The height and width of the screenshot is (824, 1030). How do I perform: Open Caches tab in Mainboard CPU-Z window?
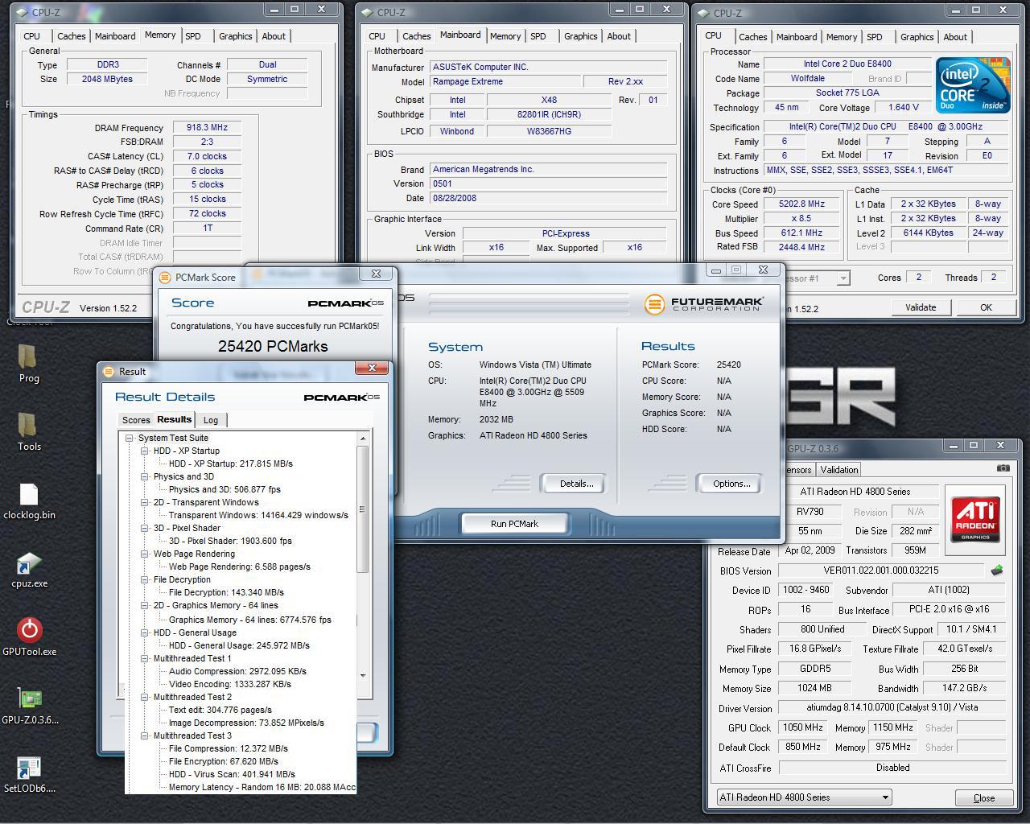[x=416, y=36]
